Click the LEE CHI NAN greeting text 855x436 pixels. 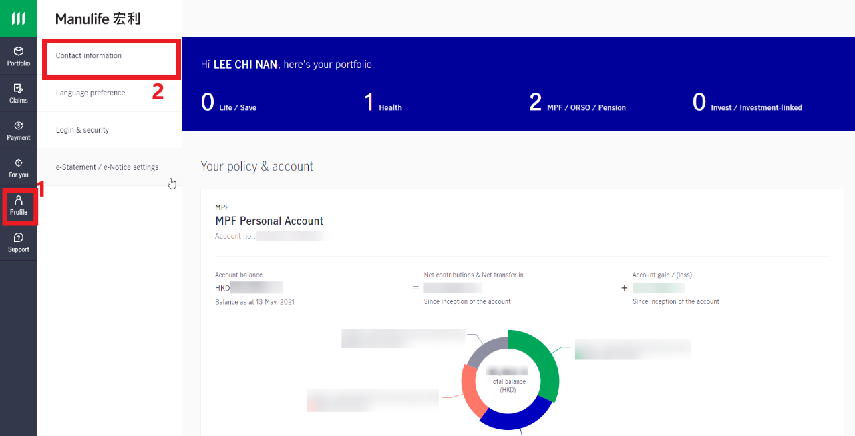[245, 65]
